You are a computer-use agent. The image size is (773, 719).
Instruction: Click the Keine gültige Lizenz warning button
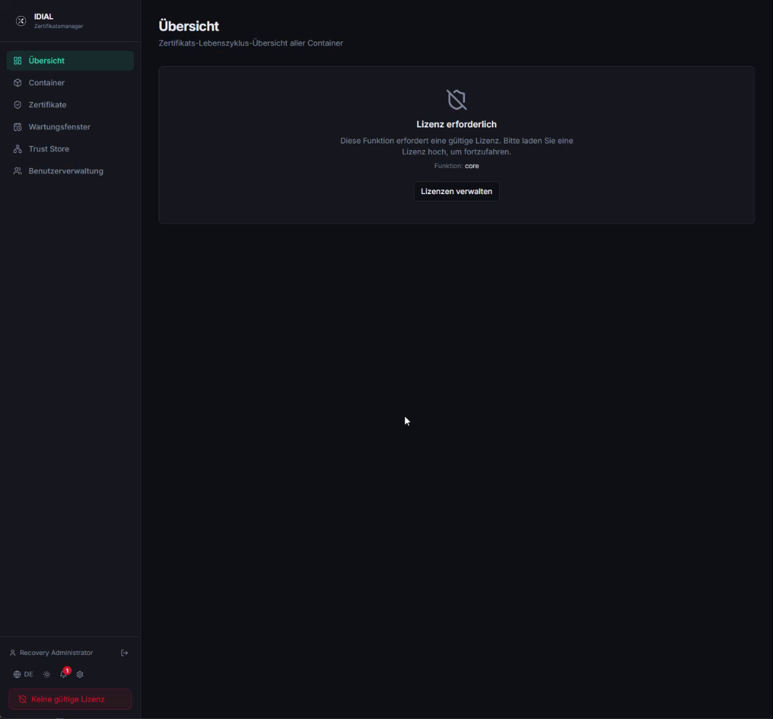click(70, 699)
